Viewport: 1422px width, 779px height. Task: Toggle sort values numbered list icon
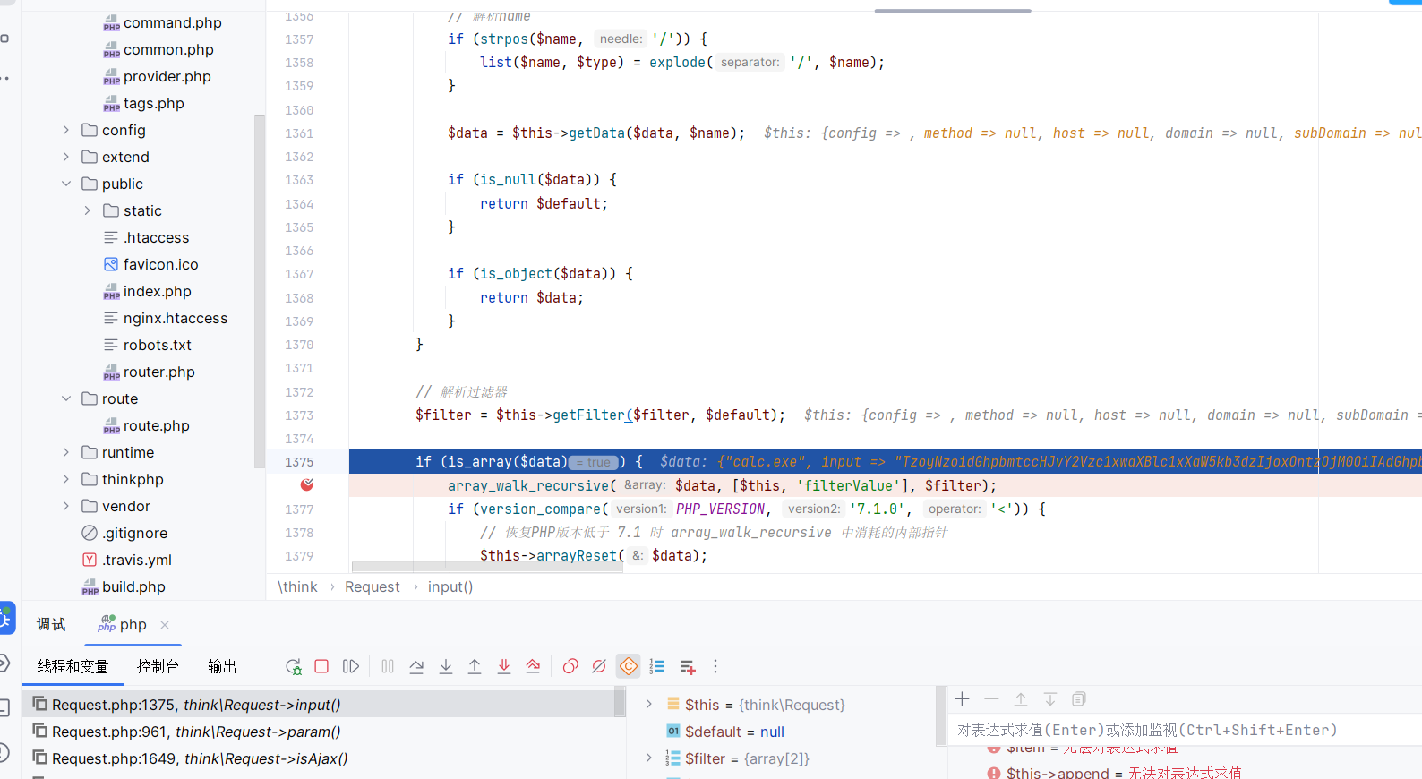(x=657, y=666)
